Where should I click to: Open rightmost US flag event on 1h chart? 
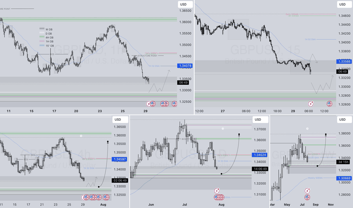click(175, 104)
